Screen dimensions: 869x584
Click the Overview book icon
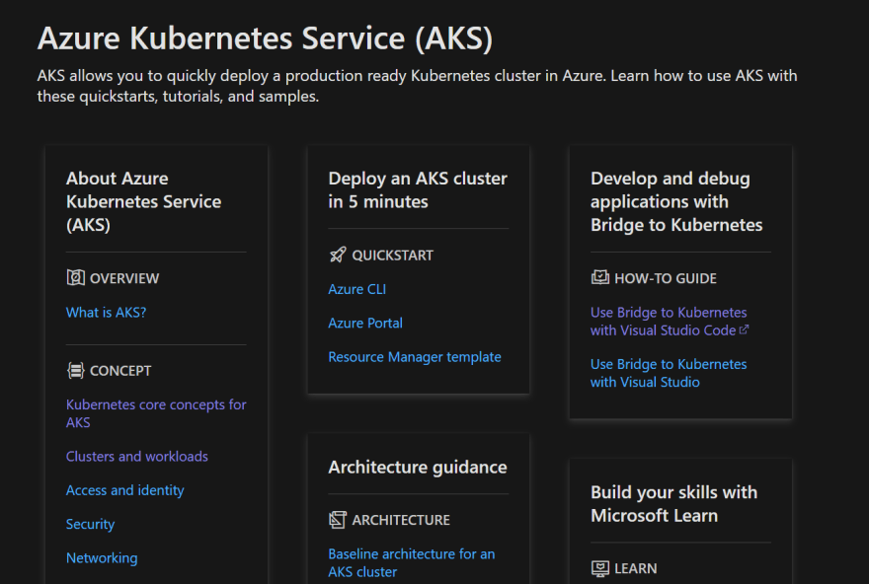(x=75, y=277)
